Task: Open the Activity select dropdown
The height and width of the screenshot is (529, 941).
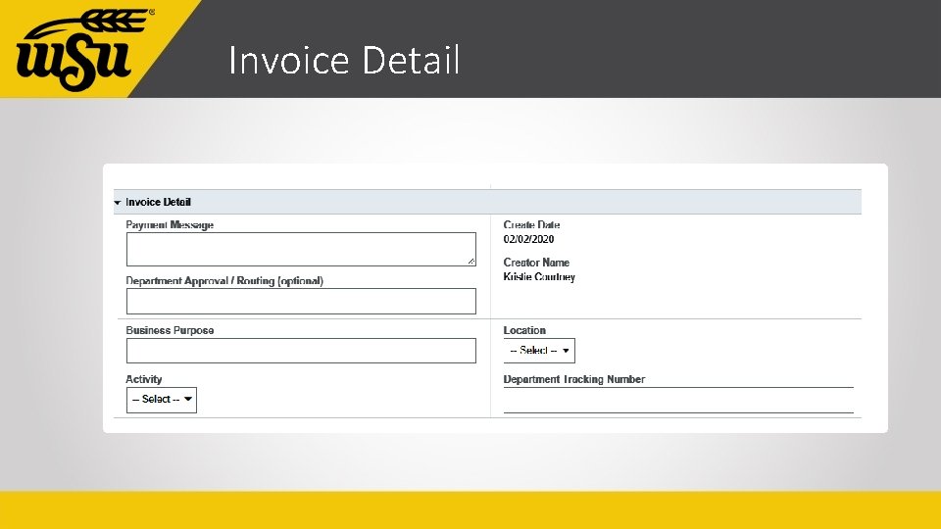Action: pyautogui.click(x=162, y=400)
